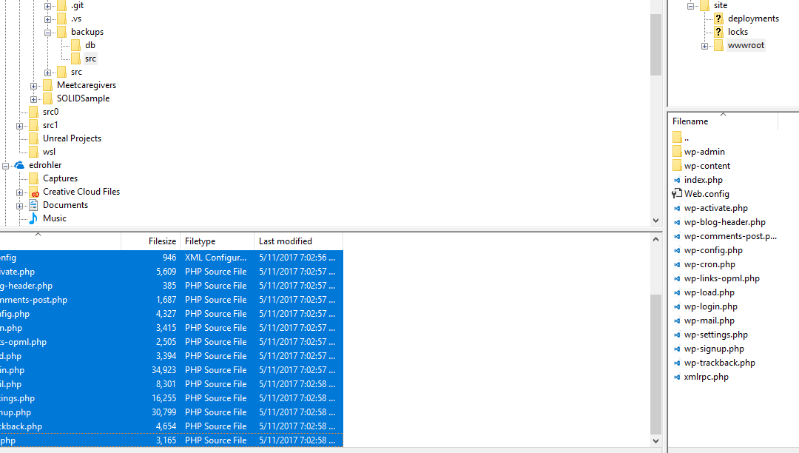Click the Meetcaregivers folder icon

click(47, 85)
